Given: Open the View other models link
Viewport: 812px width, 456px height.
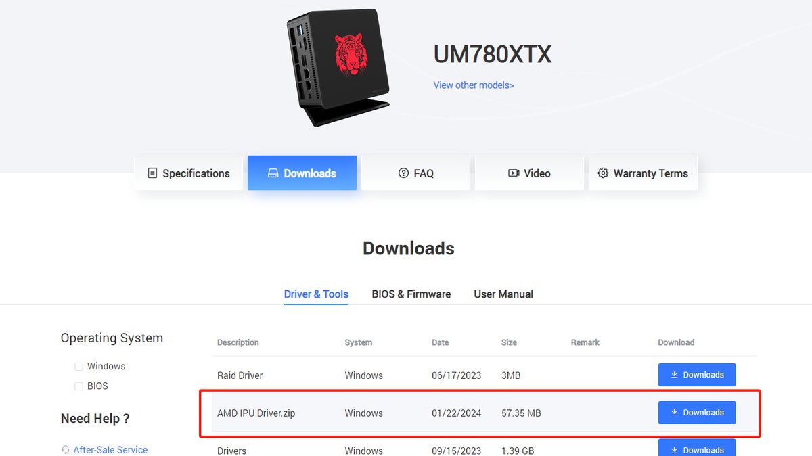Looking at the screenshot, I should point(474,85).
